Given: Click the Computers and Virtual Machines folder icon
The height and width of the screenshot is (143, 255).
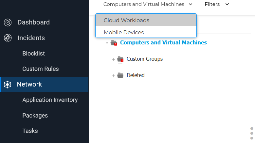Looking at the screenshot, I should [114, 43].
